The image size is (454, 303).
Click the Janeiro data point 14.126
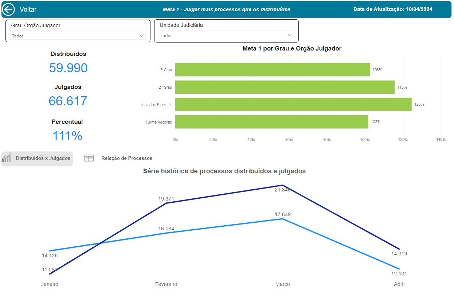[x=50, y=251]
